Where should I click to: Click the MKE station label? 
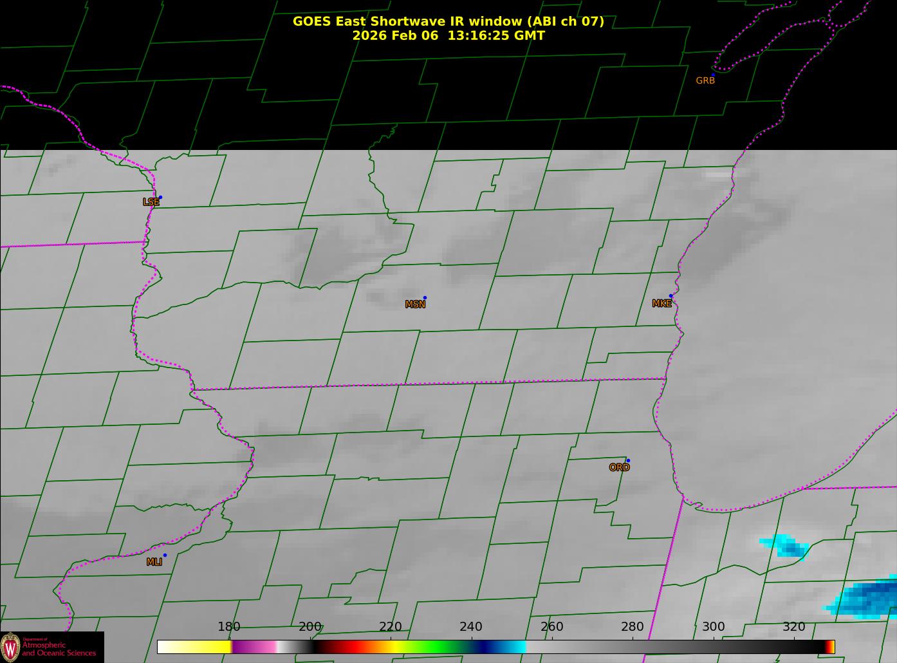(661, 304)
